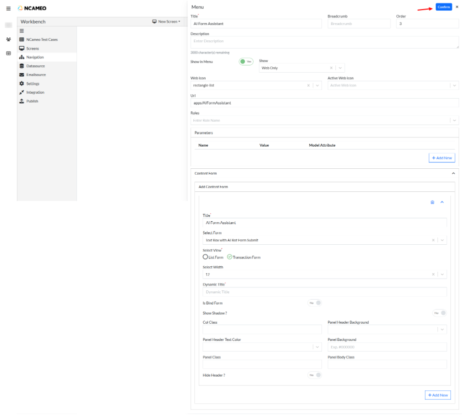Clear the Web Icon rectangle-list selection
The width and height of the screenshot is (462, 415).
[308, 85]
